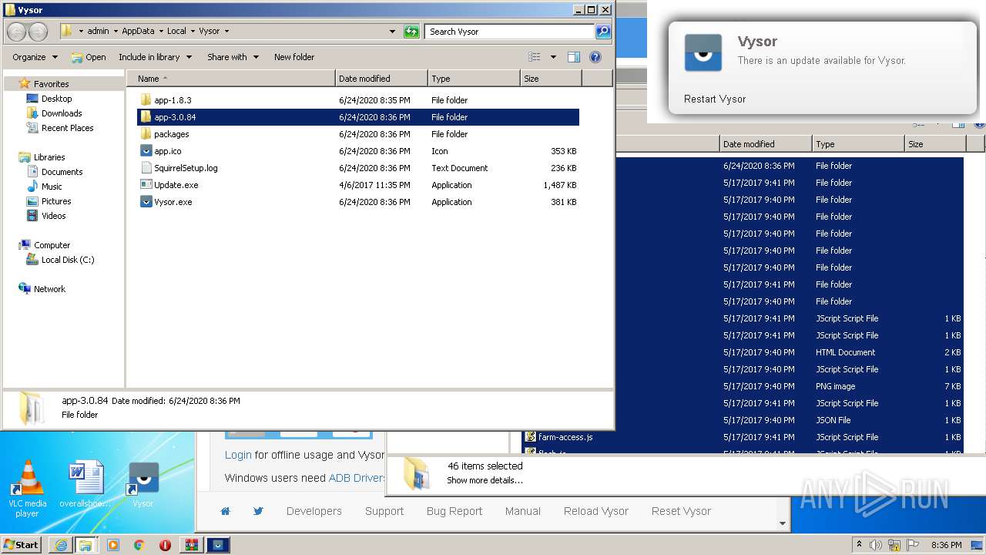Open the Organize dropdown menu

(x=35, y=57)
